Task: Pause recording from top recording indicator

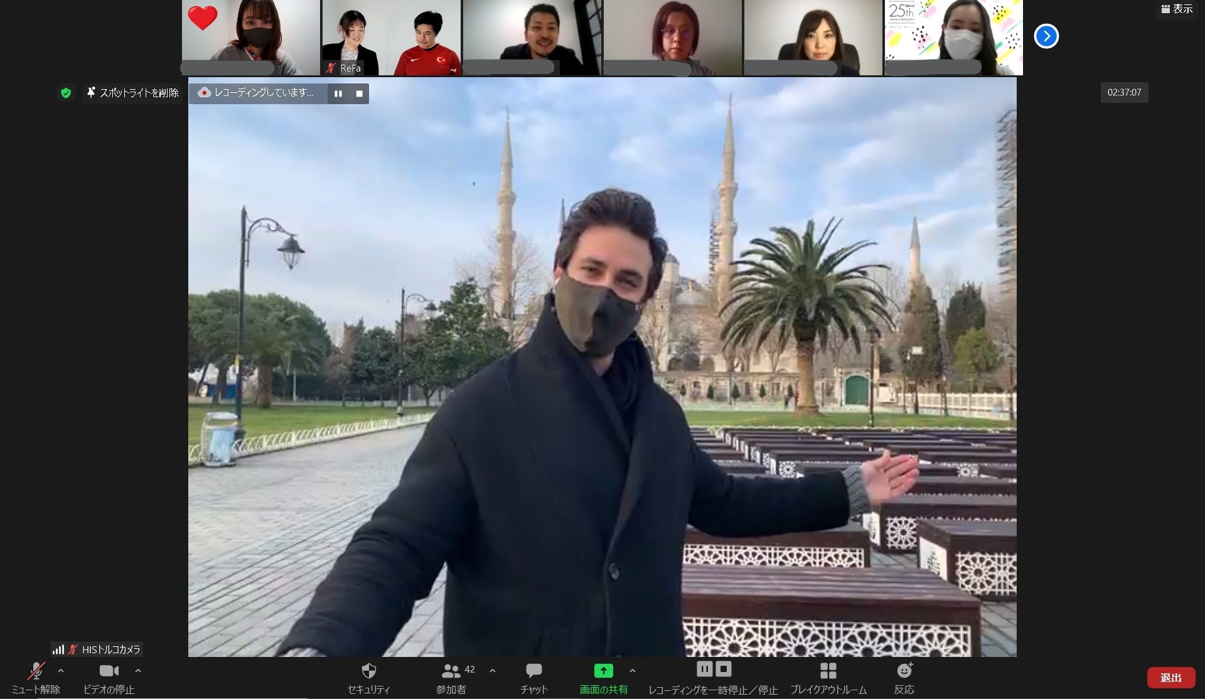Action: 338,93
